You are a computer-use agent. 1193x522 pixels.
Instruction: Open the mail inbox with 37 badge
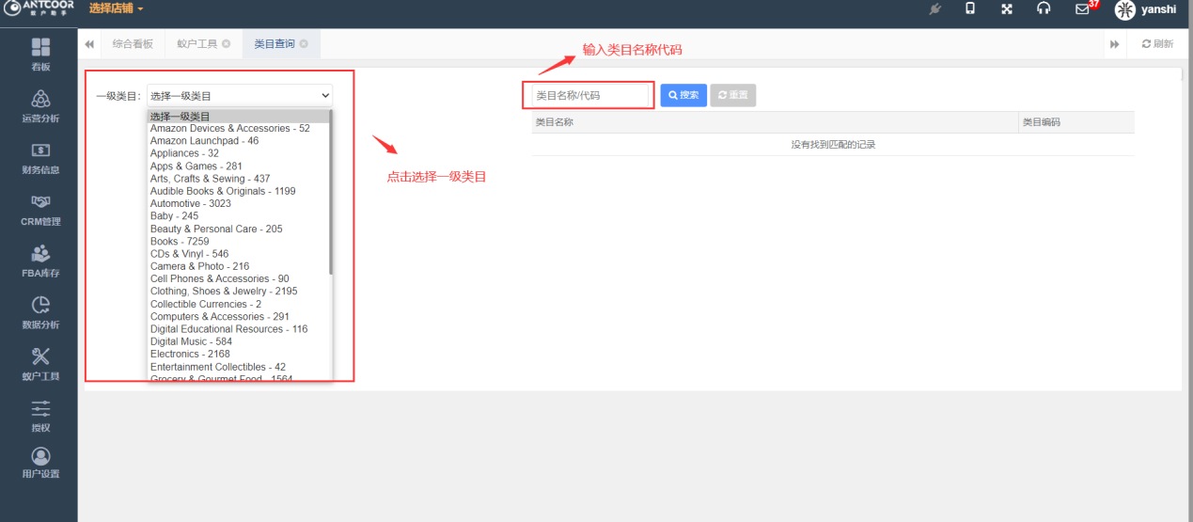point(1083,9)
